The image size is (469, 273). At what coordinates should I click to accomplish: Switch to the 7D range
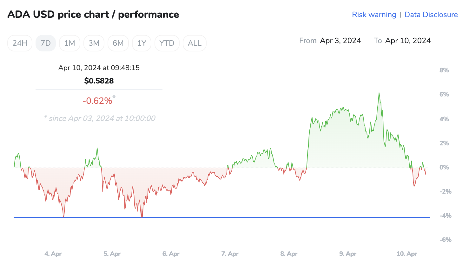[x=46, y=43]
